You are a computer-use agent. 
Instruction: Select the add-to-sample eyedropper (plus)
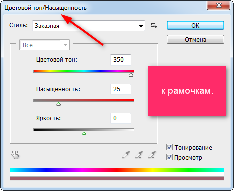tap(139, 155)
